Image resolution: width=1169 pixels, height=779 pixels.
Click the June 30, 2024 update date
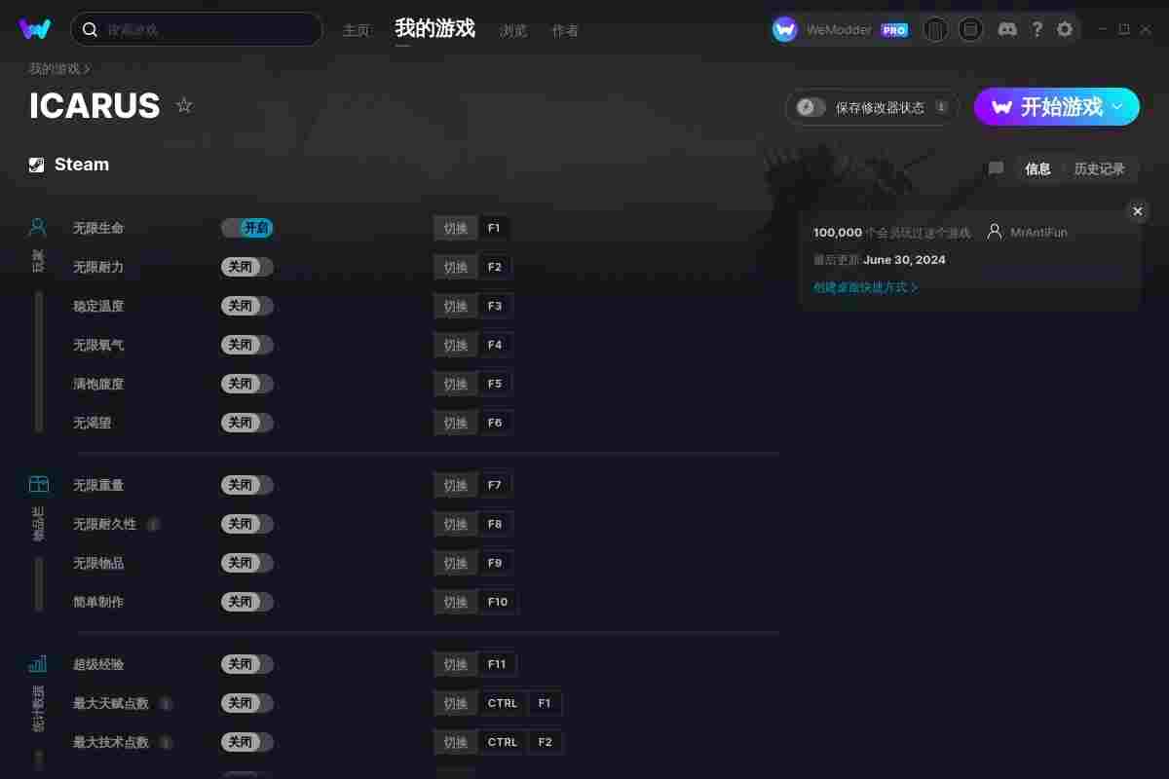coord(904,260)
